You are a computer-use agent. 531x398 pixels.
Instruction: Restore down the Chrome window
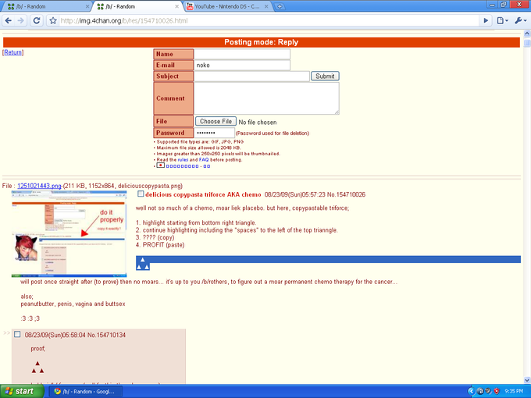(x=503, y=5)
